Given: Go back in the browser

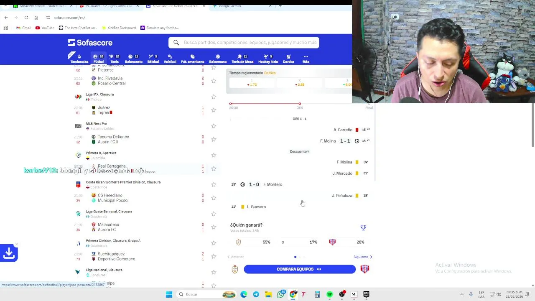Looking at the screenshot, I should click(x=6, y=18).
